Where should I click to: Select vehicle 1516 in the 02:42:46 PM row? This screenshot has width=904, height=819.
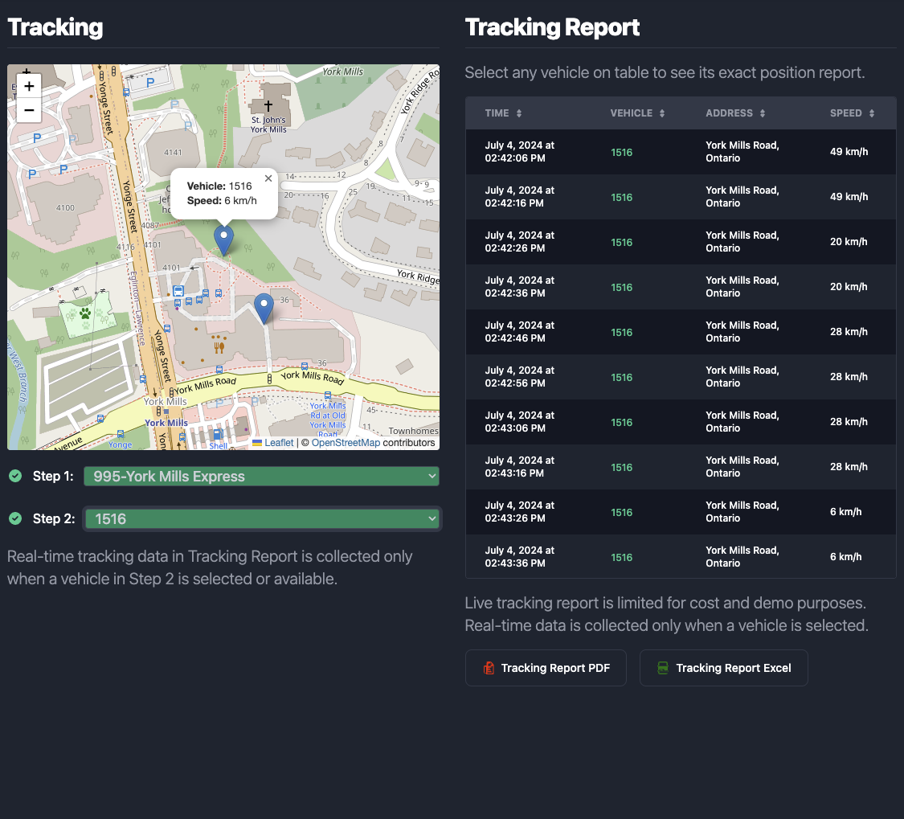point(621,332)
